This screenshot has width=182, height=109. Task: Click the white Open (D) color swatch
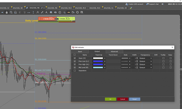tap(98, 58)
